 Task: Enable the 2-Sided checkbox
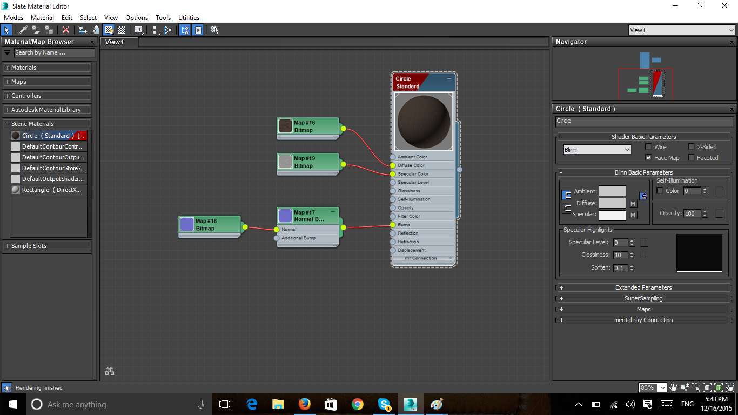pyautogui.click(x=691, y=146)
